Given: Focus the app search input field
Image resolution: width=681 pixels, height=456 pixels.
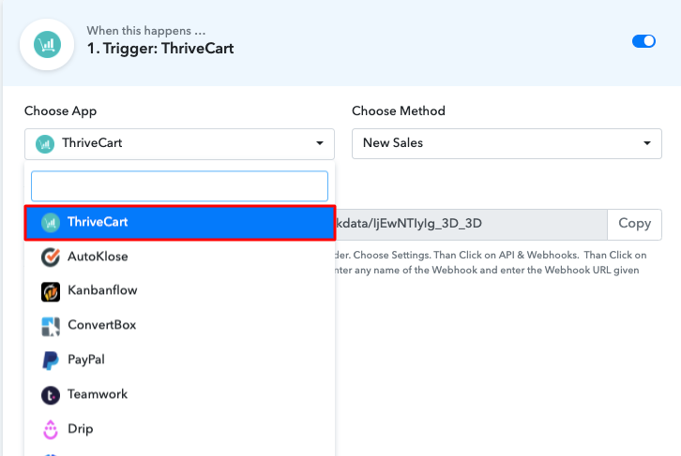Looking at the screenshot, I should pyautogui.click(x=179, y=186).
